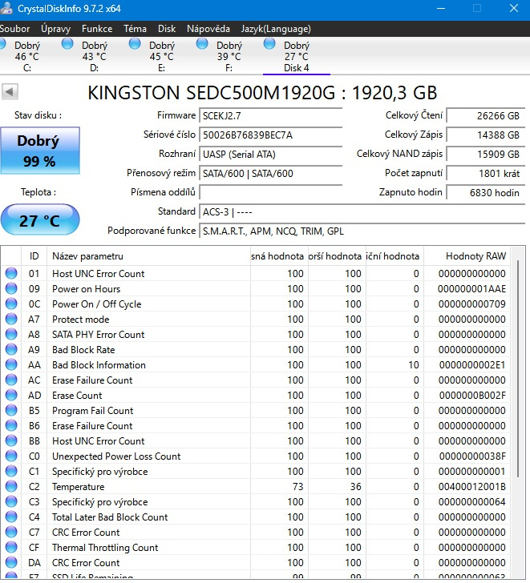Click the Přenosový režim field SATA/600

(x=270, y=174)
